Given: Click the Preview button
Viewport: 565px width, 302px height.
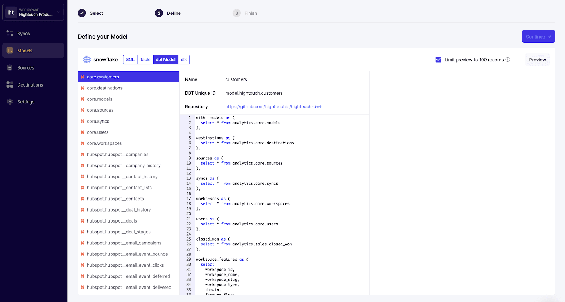Looking at the screenshot, I should click(x=537, y=60).
